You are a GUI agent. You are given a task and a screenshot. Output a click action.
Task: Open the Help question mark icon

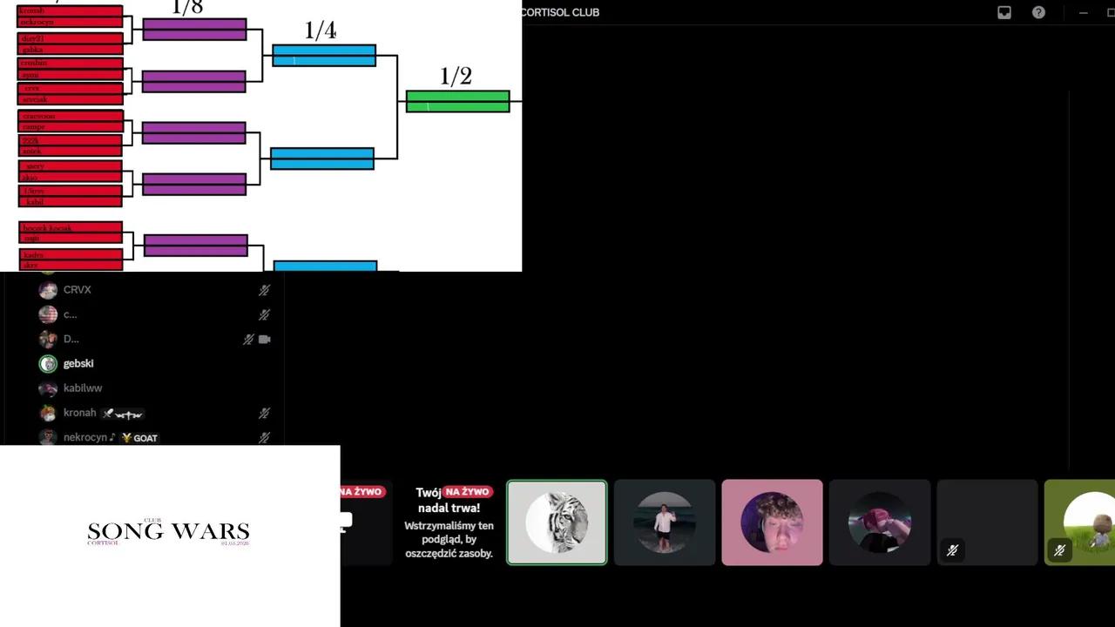point(1038,12)
